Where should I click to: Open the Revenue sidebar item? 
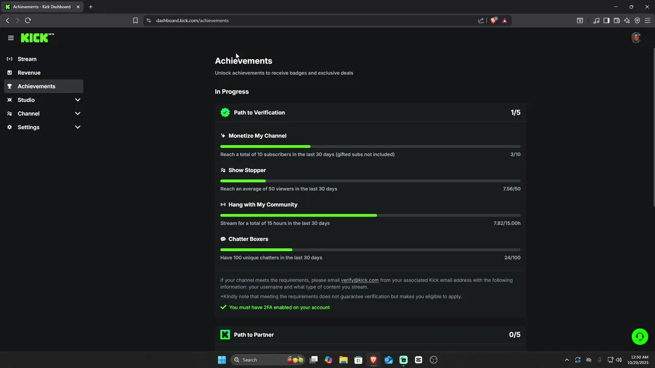coord(43,73)
